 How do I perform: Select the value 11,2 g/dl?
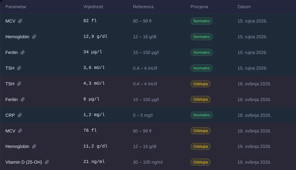(95, 146)
